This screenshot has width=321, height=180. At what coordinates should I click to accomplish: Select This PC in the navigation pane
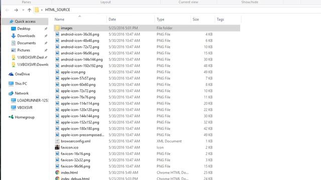21,83
